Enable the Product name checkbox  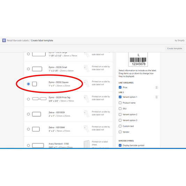[120, 103]
